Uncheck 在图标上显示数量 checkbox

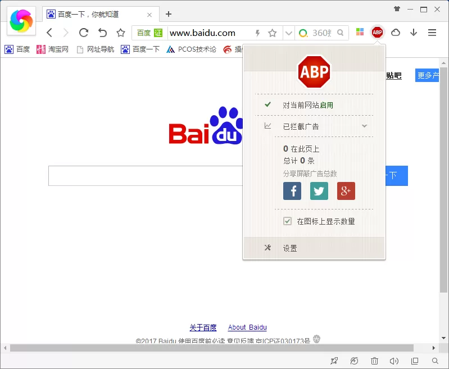(x=287, y=221)
